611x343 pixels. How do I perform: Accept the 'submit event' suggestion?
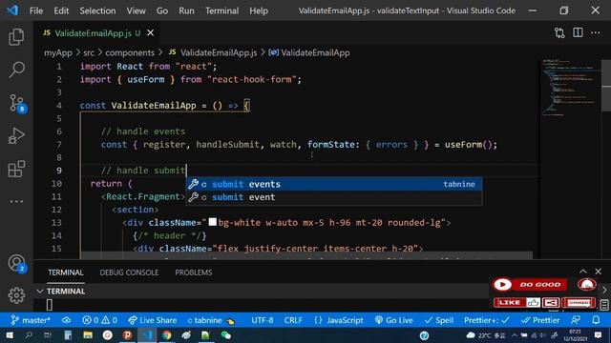tap(334, 197)
